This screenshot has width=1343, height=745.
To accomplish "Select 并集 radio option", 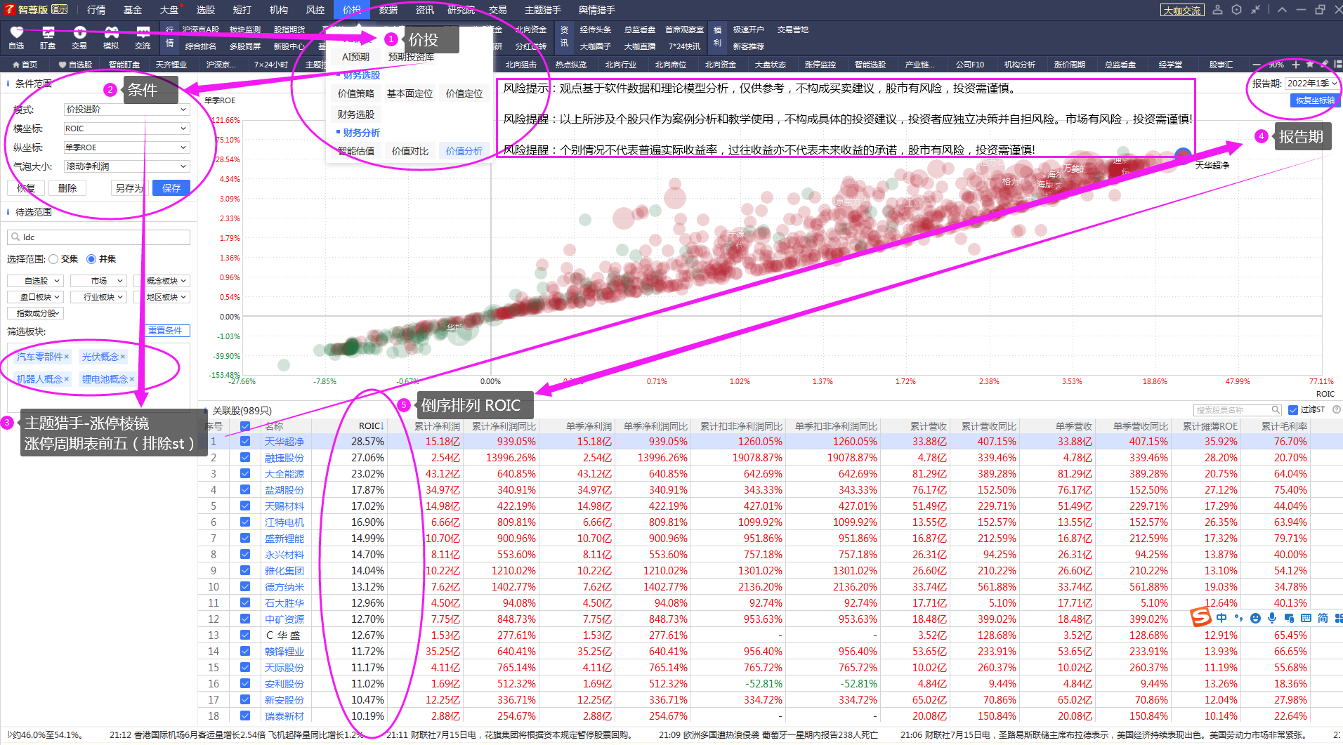I will pos(91,259).
